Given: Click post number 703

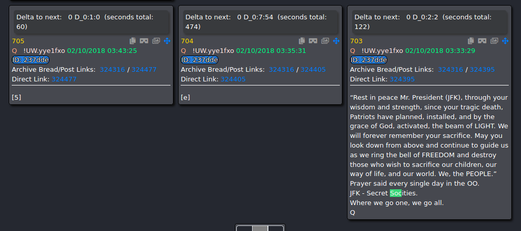Looking at the screenshot, I should [x=356, y=41].
